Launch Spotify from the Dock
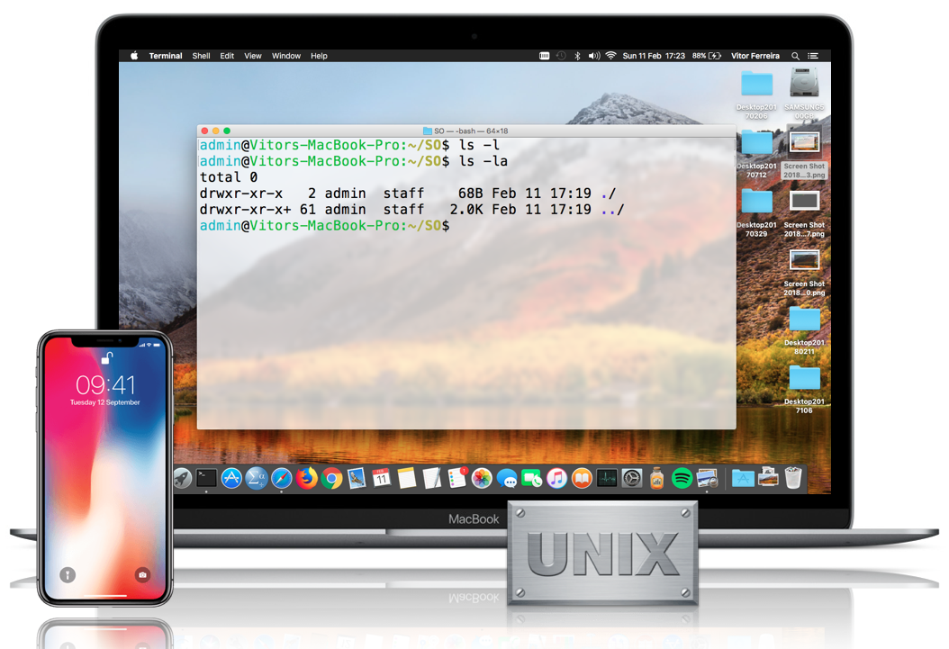 tap(682, 479)
